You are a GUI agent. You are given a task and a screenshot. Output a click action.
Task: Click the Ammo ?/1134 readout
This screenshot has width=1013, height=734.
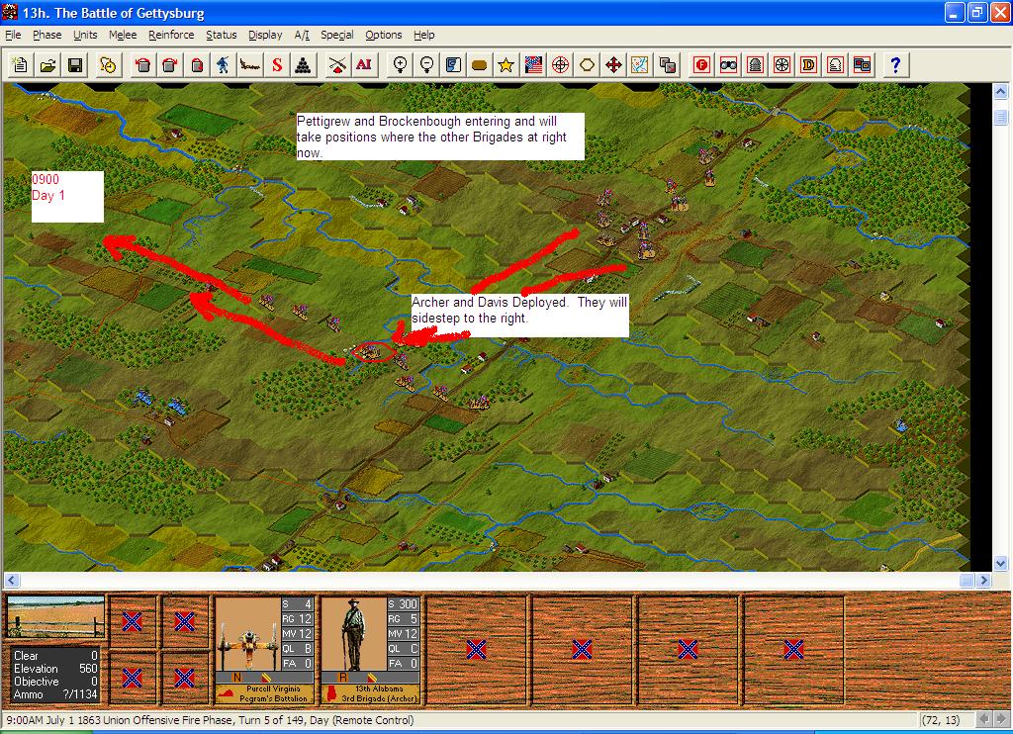(55, 694)
